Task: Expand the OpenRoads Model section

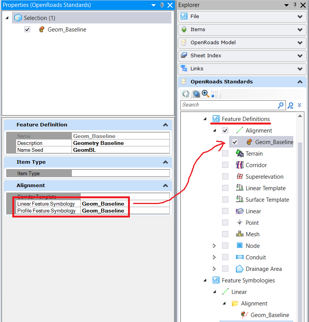Action: [300, 43]
